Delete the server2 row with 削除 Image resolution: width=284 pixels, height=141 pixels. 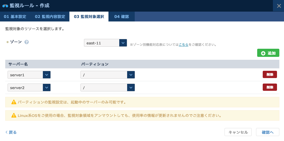[x=270, y=87]
